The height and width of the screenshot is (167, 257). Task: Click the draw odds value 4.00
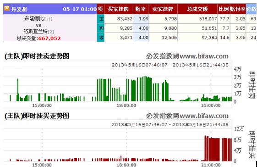pos(143,28)
